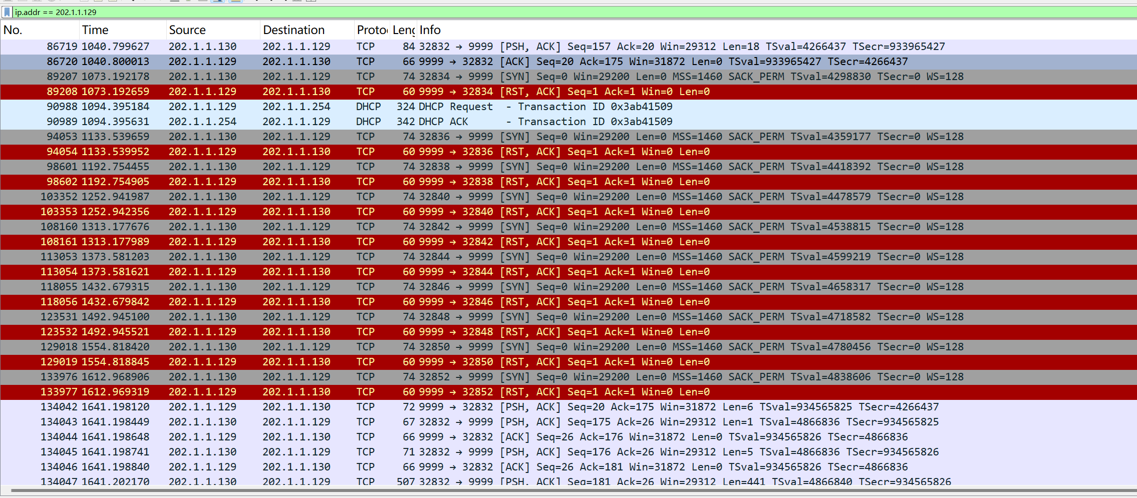Select ACK packet 134046 with Ack=181
1137x498 pixels.
[568, 467]
